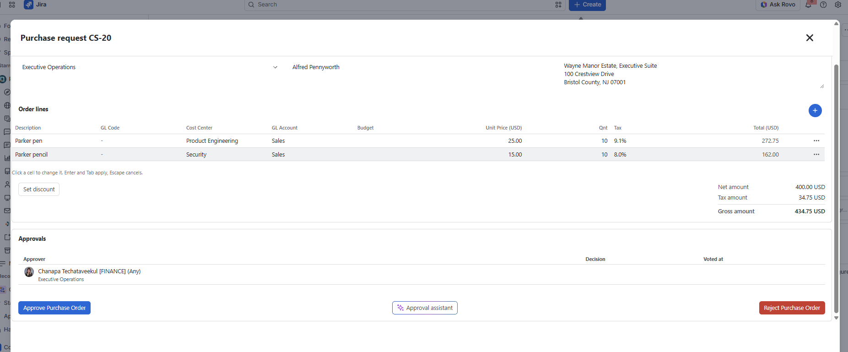Click the Create button
This screenshot has height=352, width=848.
[587, 5]
